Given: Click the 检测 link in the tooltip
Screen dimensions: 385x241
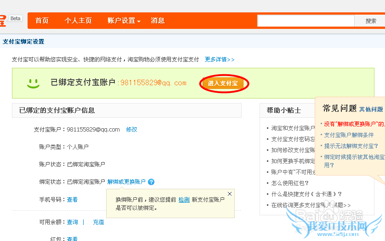Looking at the screenshot, I should [x=184, y=200].
